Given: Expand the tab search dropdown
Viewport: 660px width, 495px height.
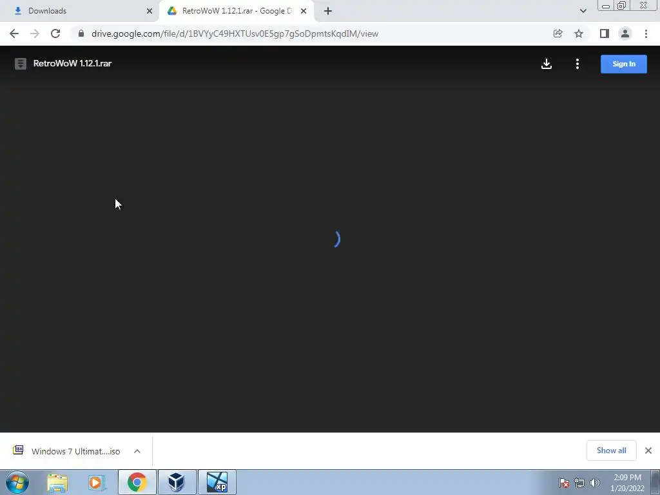Looking at the screenshot, I should (x=583, y=11).
